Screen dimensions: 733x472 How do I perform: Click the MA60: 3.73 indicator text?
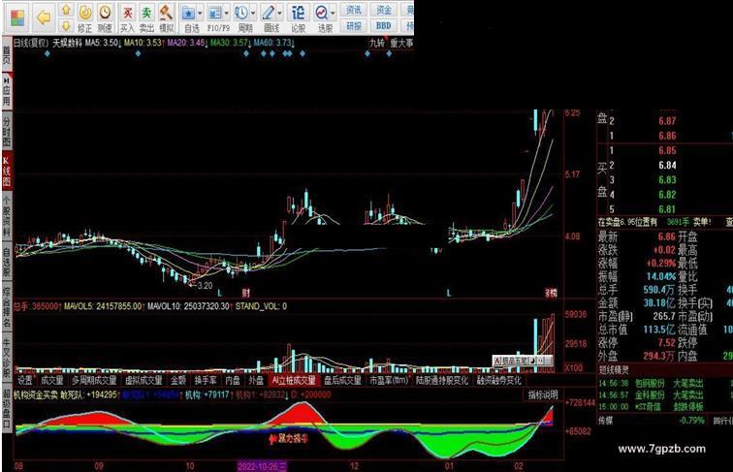pyautogui.click(x=274, y=43)
